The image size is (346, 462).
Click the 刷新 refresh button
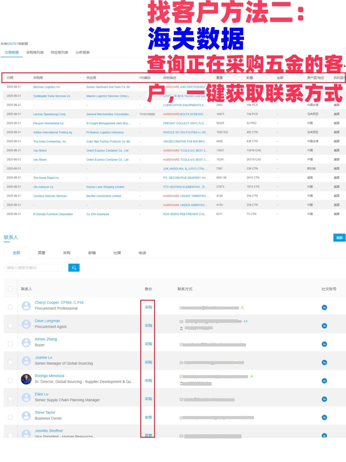(x=339, y=237)
